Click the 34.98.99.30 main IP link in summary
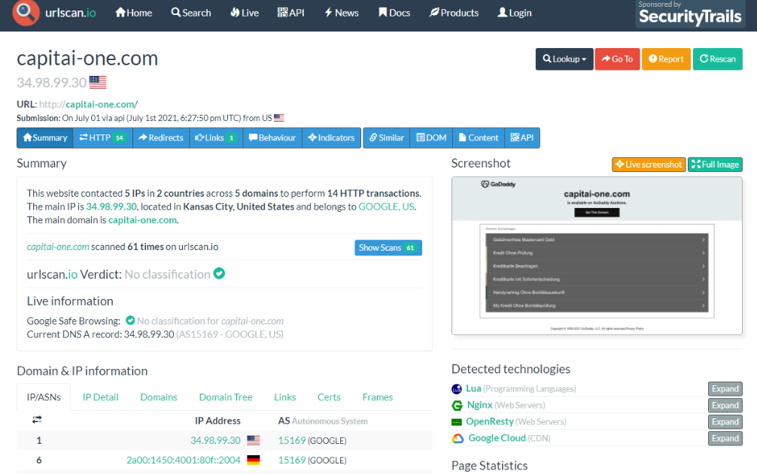757x474 pixels. tap(111, 207)
